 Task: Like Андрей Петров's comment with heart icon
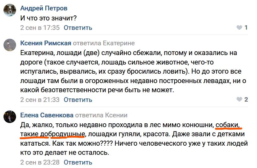pos(239,28)
